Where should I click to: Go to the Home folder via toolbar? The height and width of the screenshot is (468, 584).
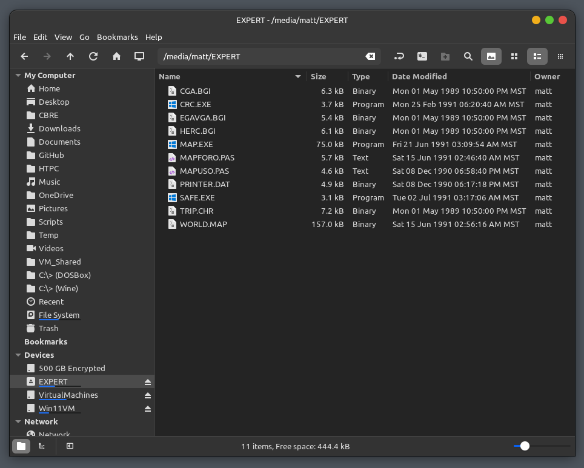coord(116,56)
